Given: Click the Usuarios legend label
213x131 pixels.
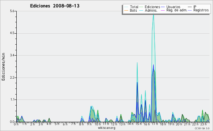Looking at the screenshot, I should [173, 7].
